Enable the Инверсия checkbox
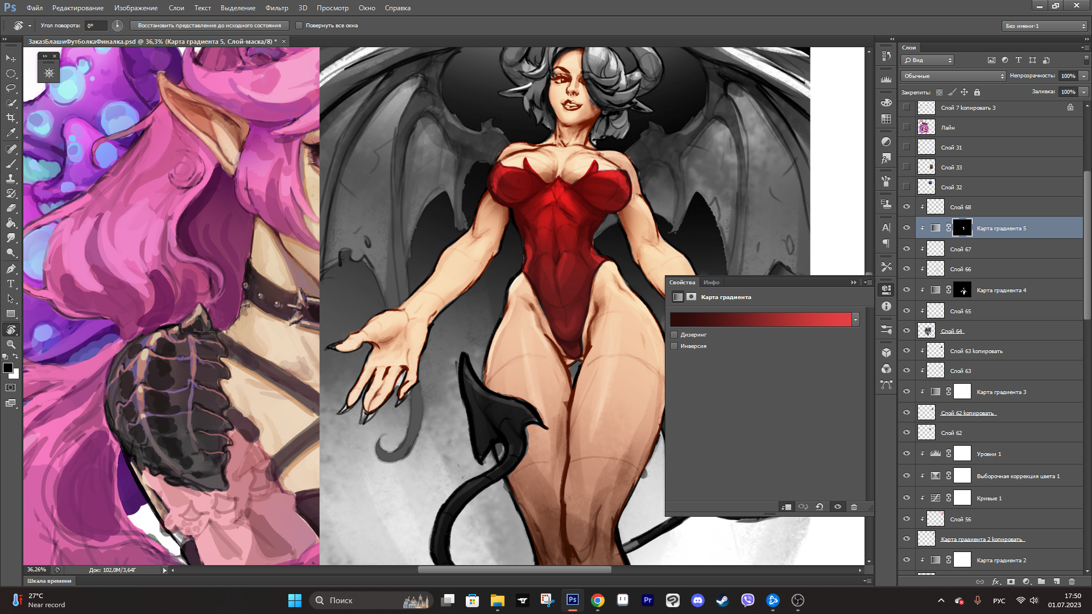1092x614 pixels. (675, 346)
